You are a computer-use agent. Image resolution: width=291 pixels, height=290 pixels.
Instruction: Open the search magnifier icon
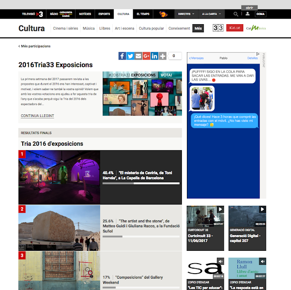pyautogui.click(x=236, y=14)
